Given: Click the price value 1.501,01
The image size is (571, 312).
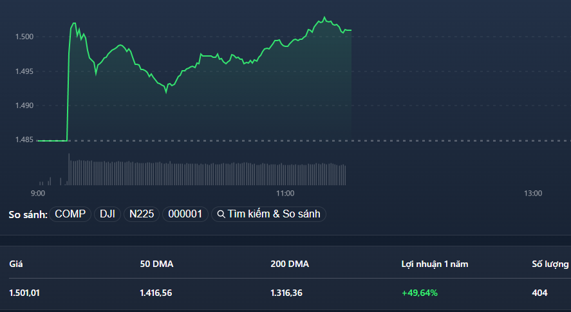Looking at the screenshot, I should point(24,293).
